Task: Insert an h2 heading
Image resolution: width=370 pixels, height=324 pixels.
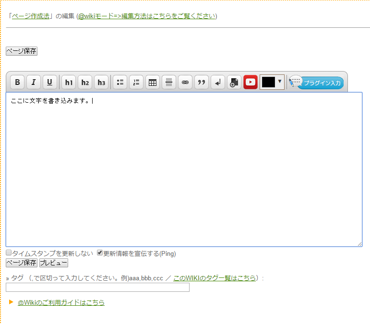Action: [85, 82]
